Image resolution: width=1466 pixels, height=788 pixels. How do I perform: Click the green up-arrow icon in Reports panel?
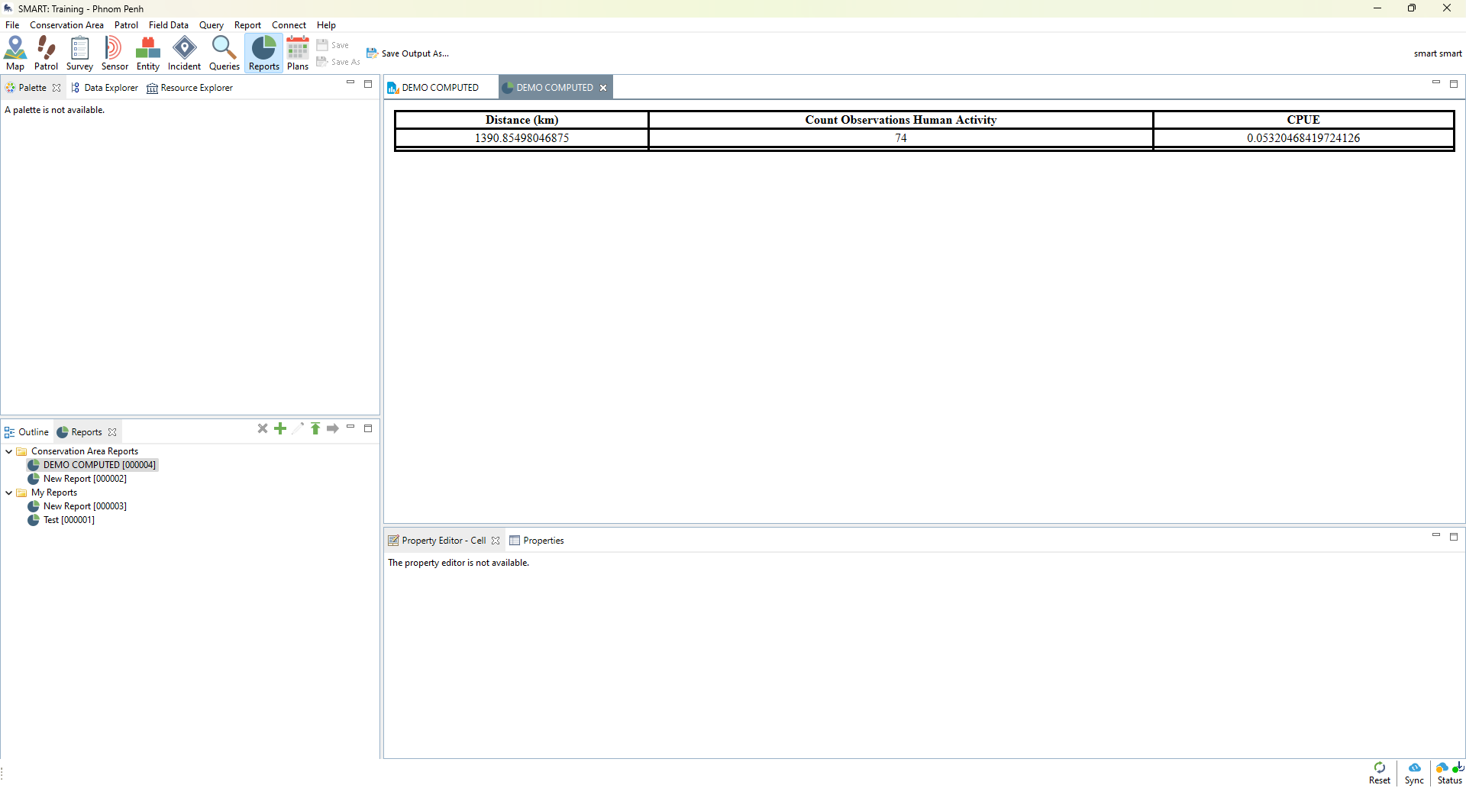(315, 428)
